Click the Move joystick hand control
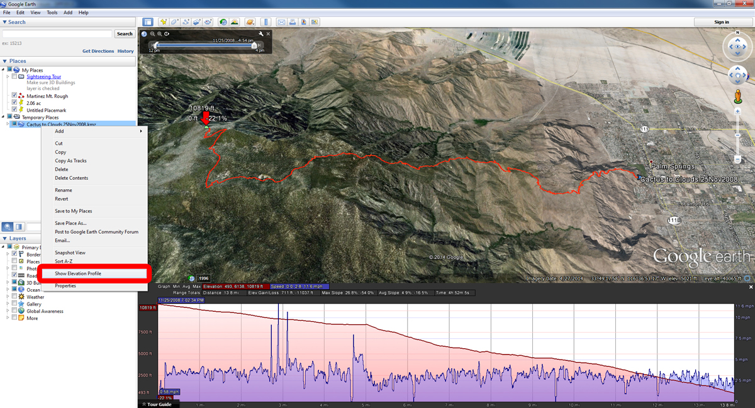This screenshot has height=408, width=755. pyautogui.click(x=737, y=76)
